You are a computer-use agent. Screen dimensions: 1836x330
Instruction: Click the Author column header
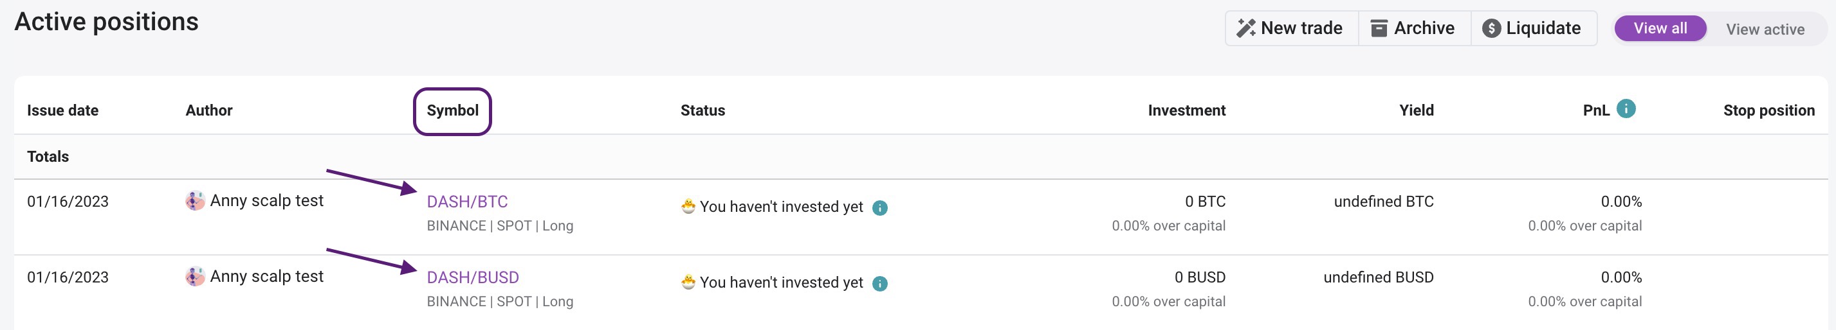tap(209, 110)
